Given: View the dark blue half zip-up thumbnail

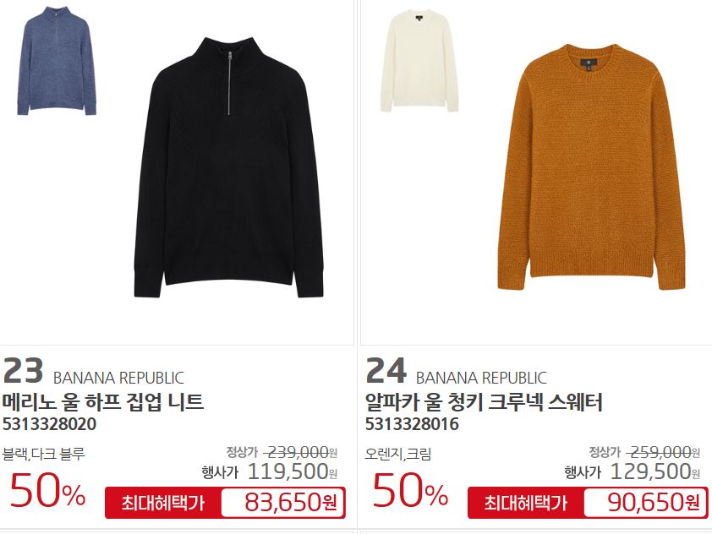Looking at the screenshot, I should coord(57,60).
